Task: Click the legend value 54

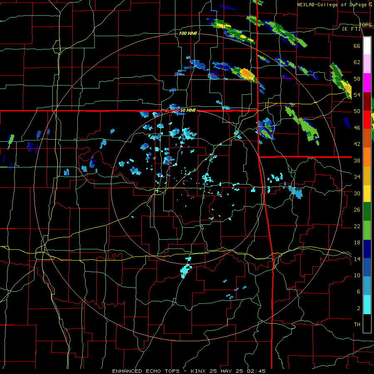Action: (x=357, y=95)
